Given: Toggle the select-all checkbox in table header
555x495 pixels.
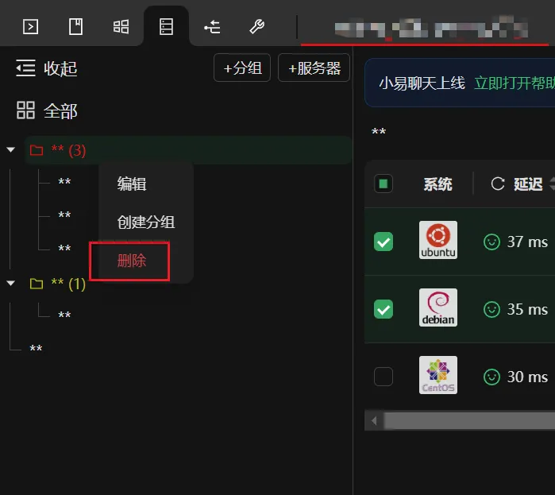Looking at the screenshot, I should point(383,184).
